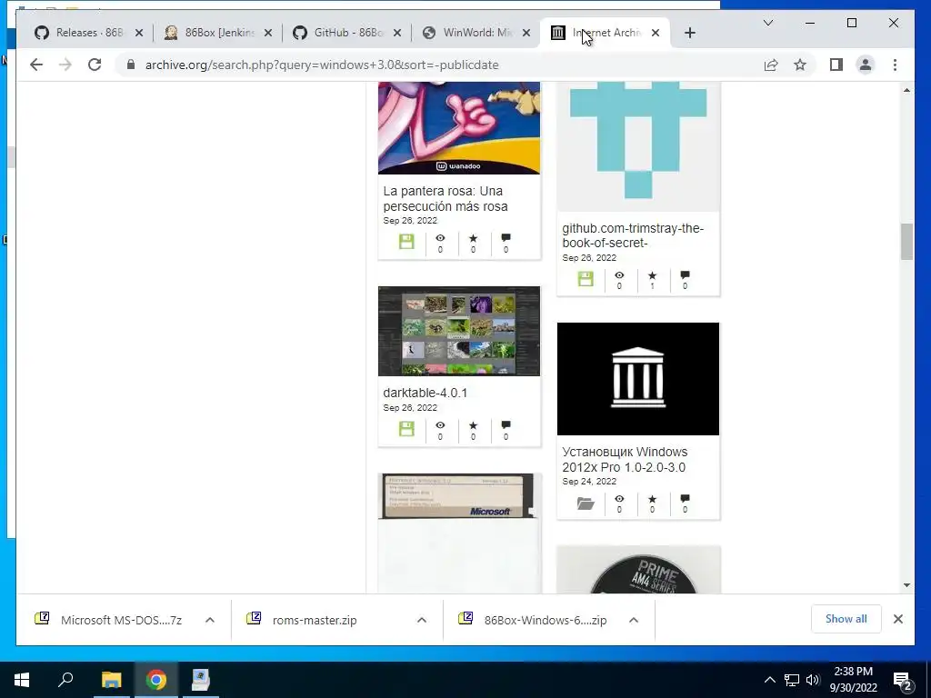The height and width of the screenshot is (698, 931).
Task: Click the favorites star under darktable-4.0.1
Action: pos(473,425)
